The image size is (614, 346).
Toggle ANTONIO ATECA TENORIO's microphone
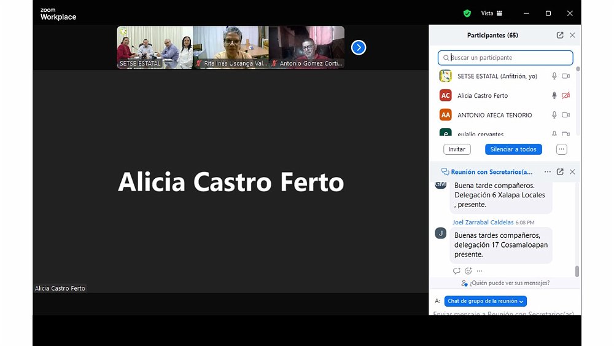[x=554, y=115]
